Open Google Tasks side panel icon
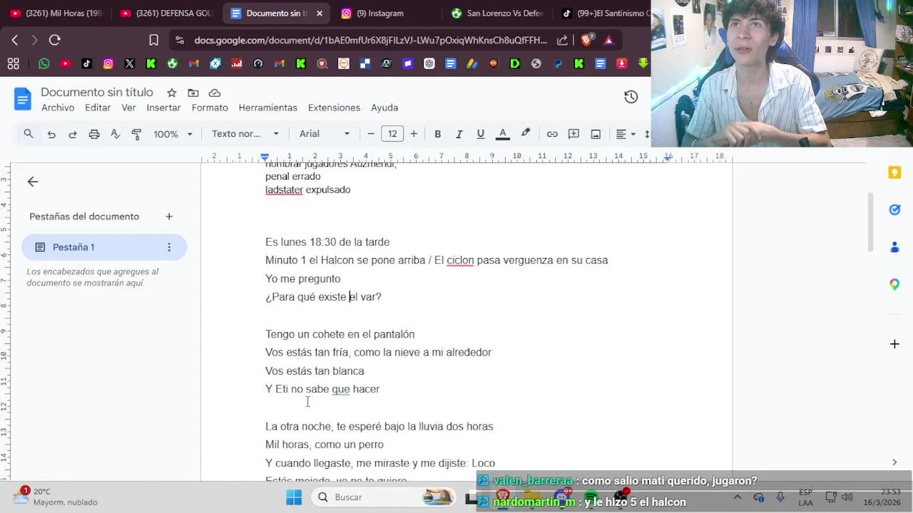 point(894,209)
